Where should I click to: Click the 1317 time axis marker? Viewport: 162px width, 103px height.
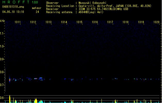point(110,22)
